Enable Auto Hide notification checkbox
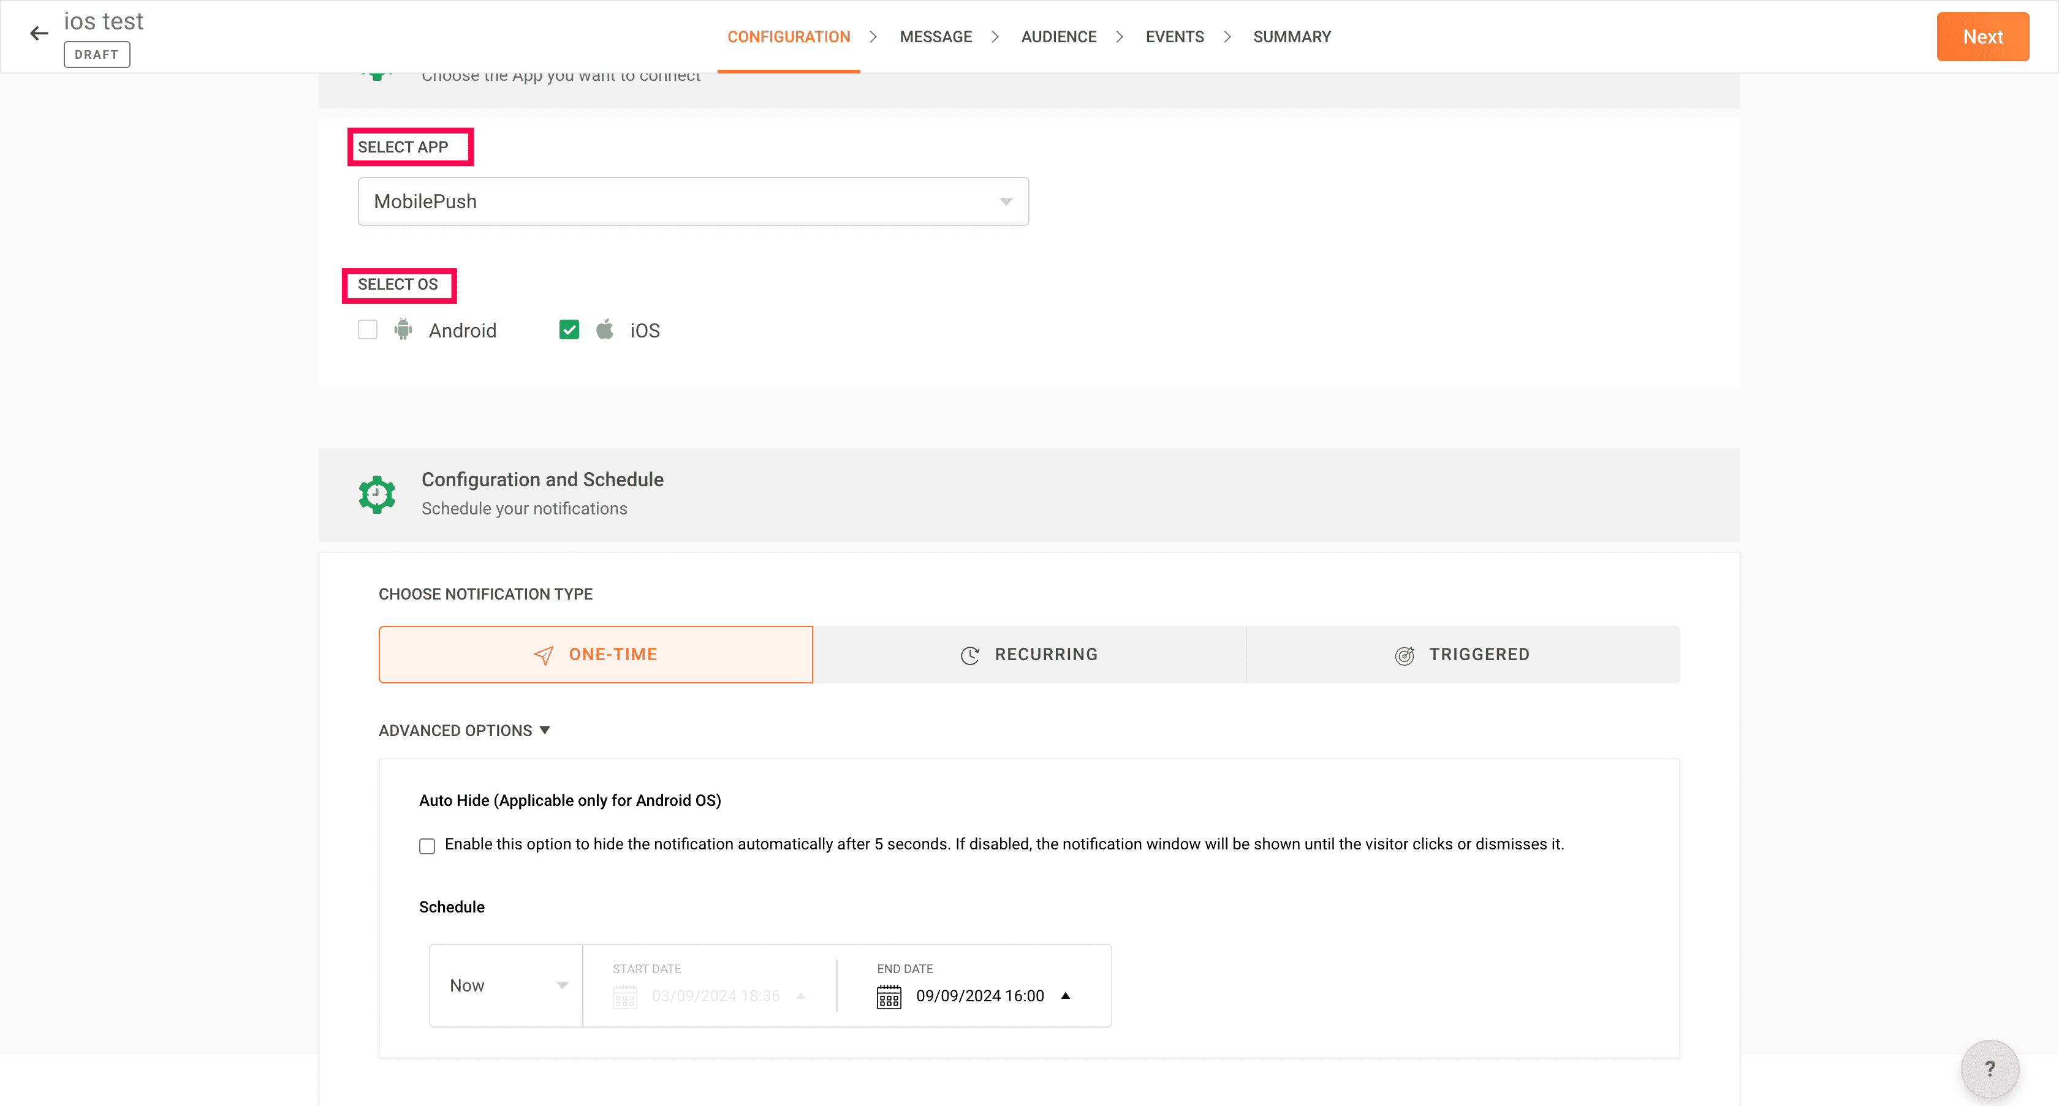The height and width of the screenshot is (1106, 2059). pyautogui.click(x=428, y=846)
